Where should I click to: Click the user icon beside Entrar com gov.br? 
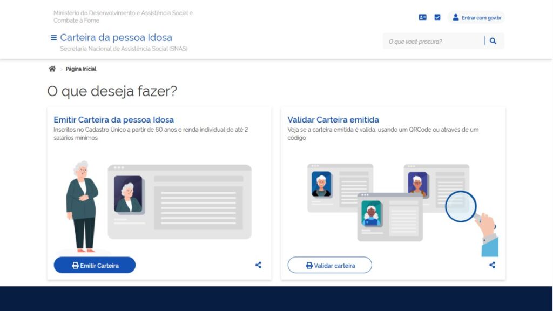tap(455, 17)
